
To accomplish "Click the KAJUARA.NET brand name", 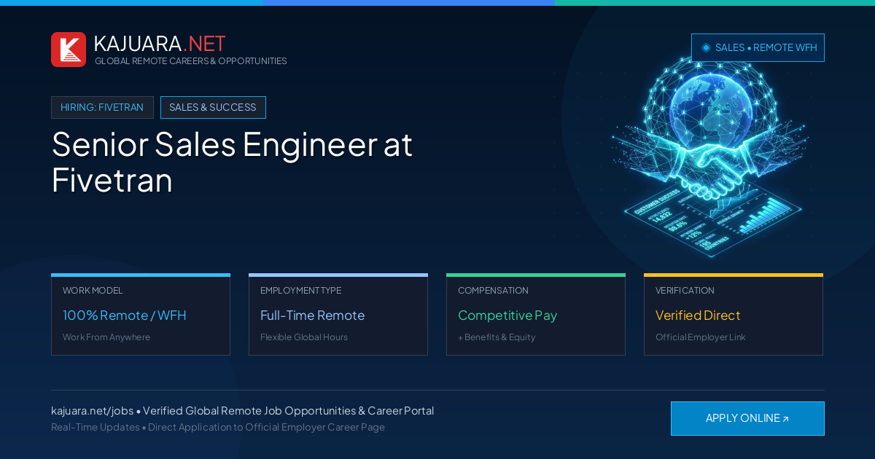I will [x=160, y=43].
